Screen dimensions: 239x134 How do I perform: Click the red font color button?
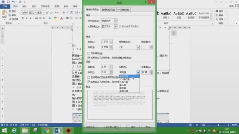(61, 18)
